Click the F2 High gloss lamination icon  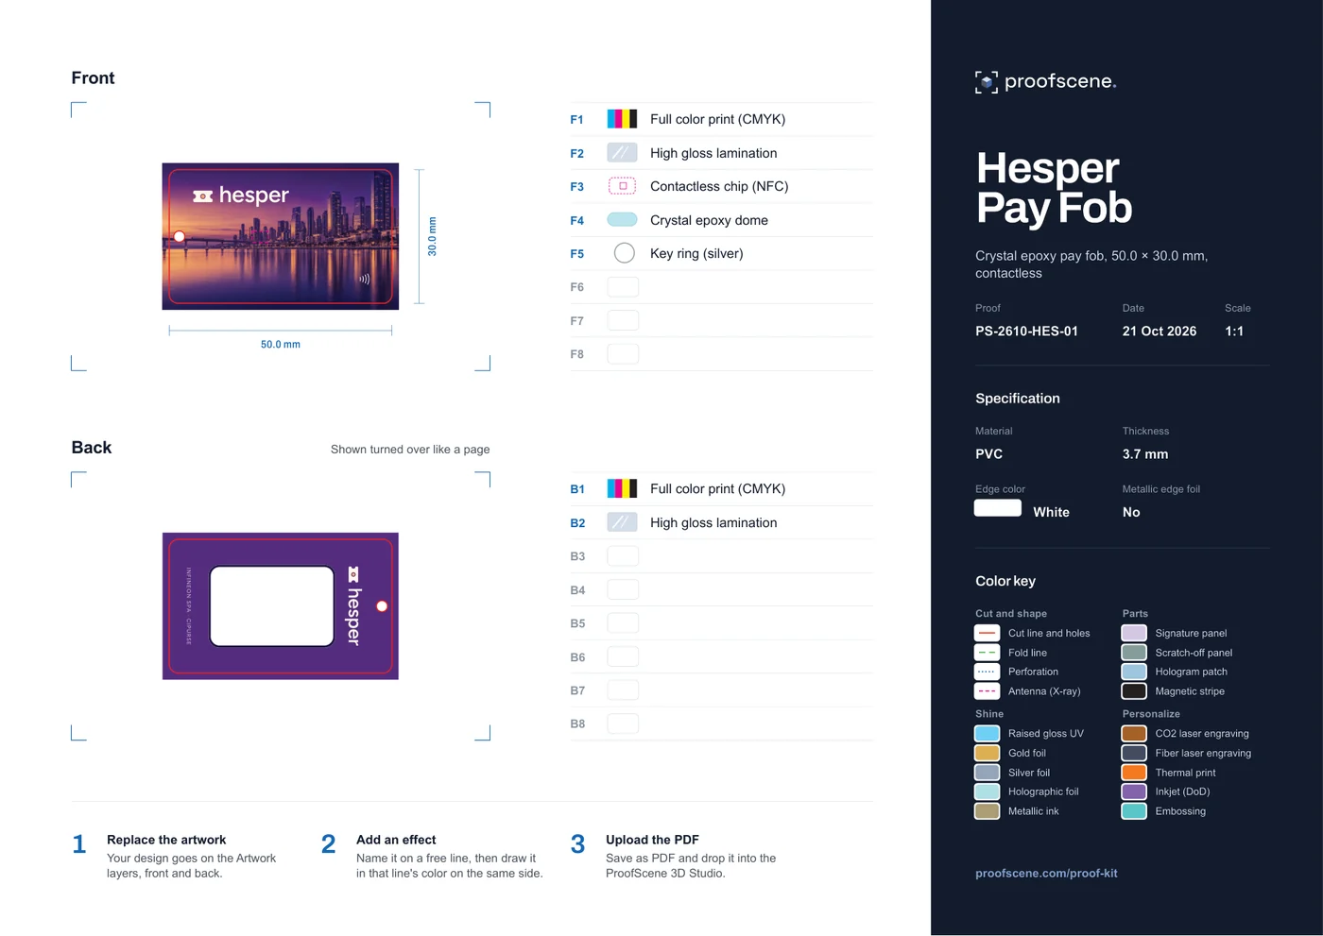622,153
